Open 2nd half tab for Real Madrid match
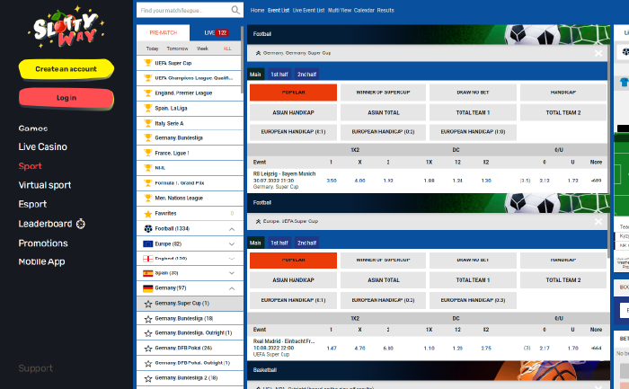Screen dimensions: 629x389 (306, 243)
